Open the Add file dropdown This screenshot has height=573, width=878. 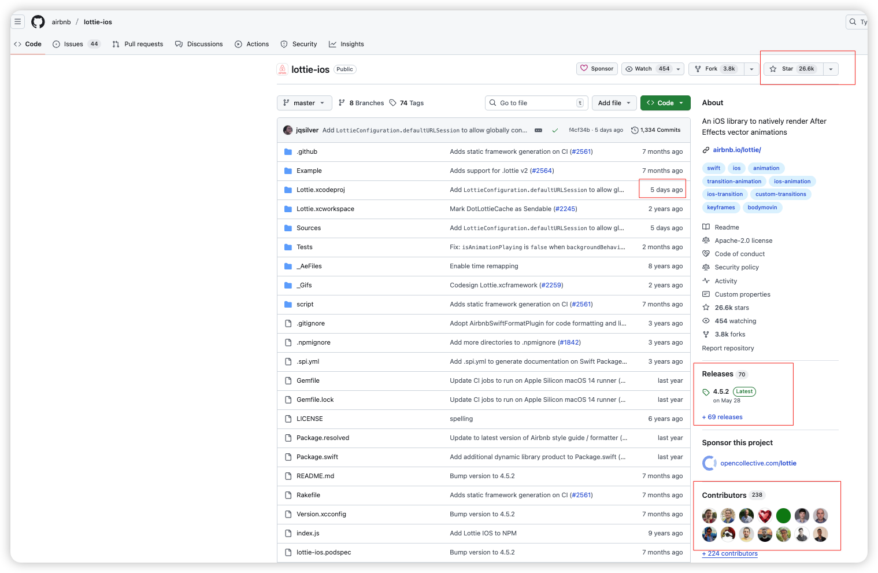(x=614, y=103)
